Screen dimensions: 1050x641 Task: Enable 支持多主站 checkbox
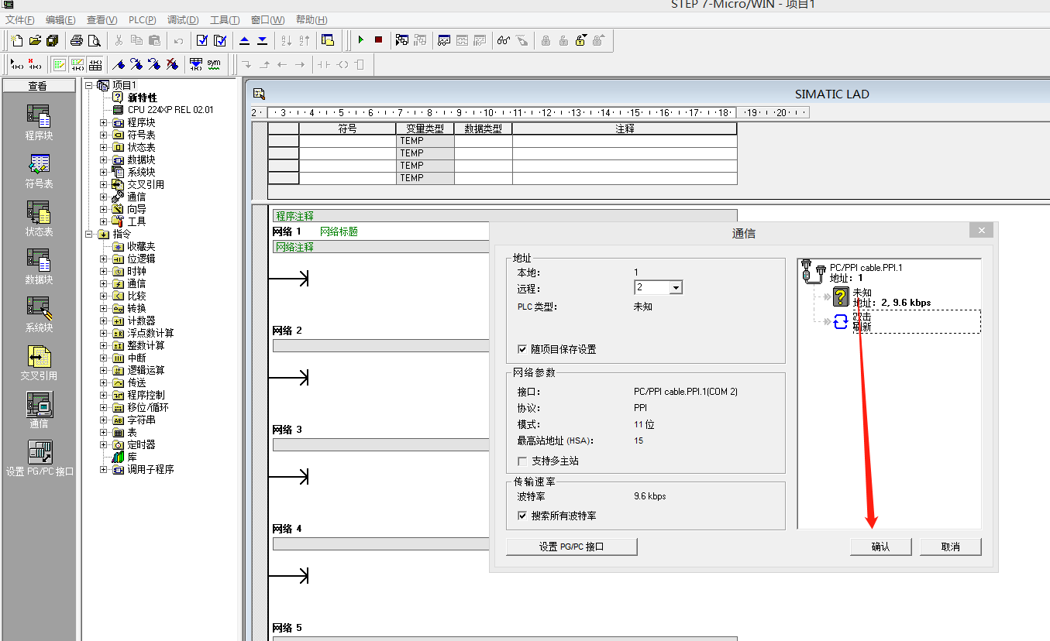pyautogui.click(x=522, y=459)
